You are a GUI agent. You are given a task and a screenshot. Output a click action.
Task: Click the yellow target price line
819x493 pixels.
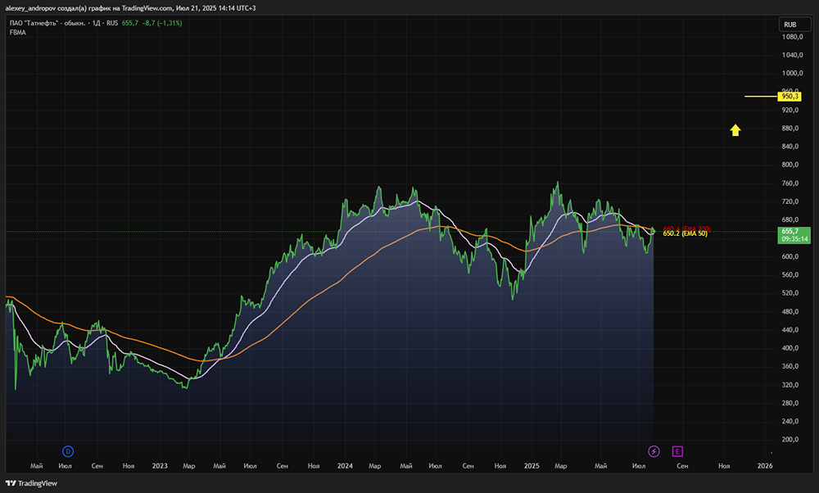point(761,96)
